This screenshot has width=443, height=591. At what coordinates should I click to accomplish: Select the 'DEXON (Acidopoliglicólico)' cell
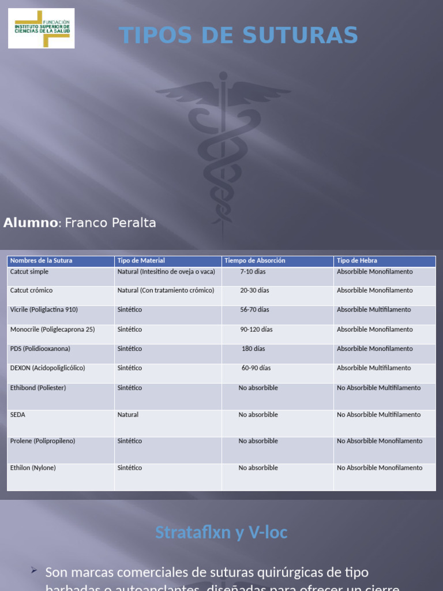pyautogui.click(x=47, y=368)
